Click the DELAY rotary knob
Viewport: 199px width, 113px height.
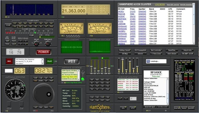[36, 43]
